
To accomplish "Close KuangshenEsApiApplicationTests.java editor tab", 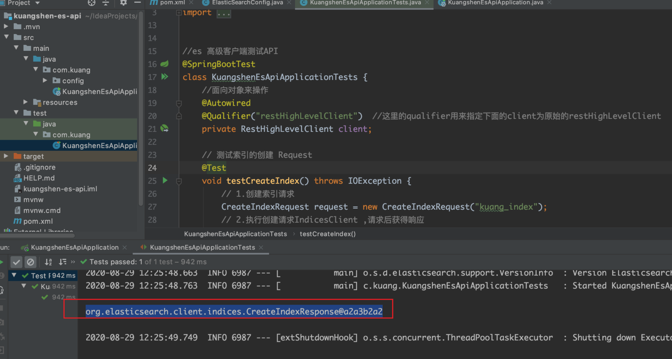I will (x=427, y=3).
